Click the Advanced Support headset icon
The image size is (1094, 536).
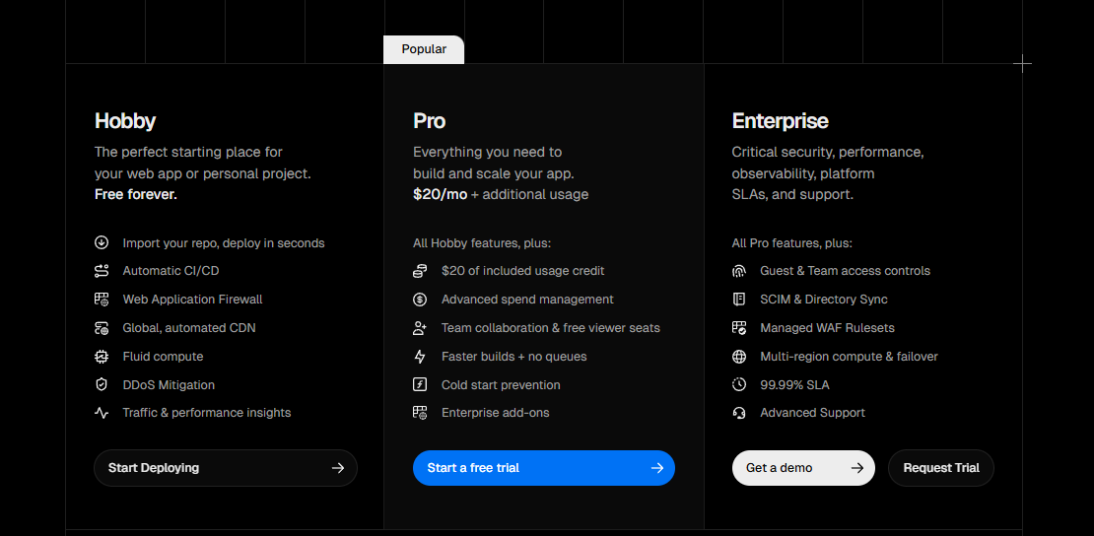[739, 413]
